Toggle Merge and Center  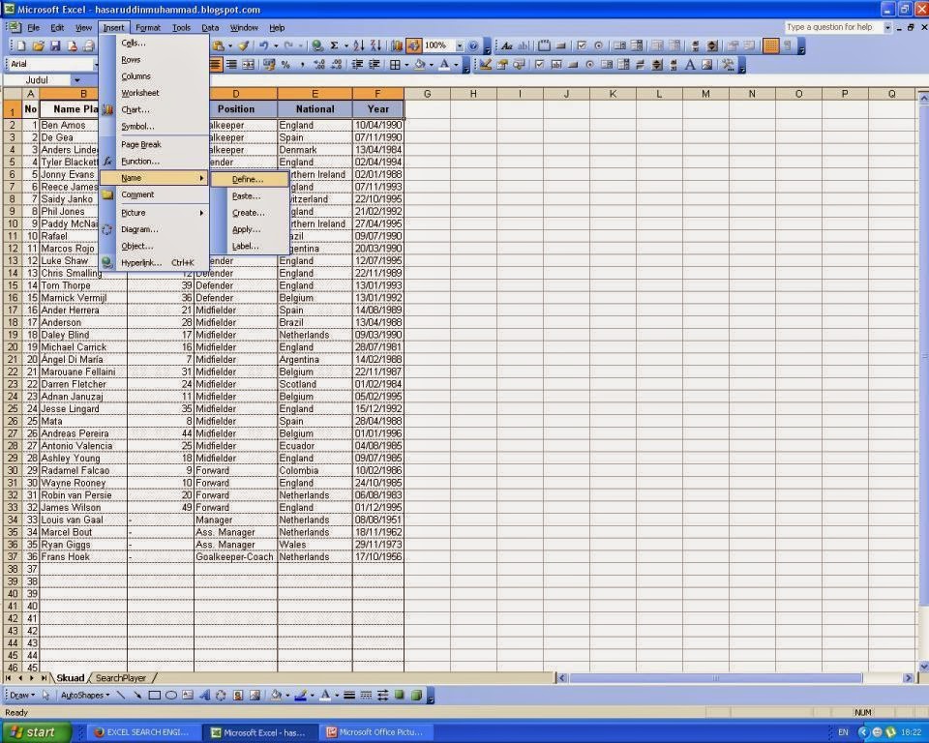point(248,65)
